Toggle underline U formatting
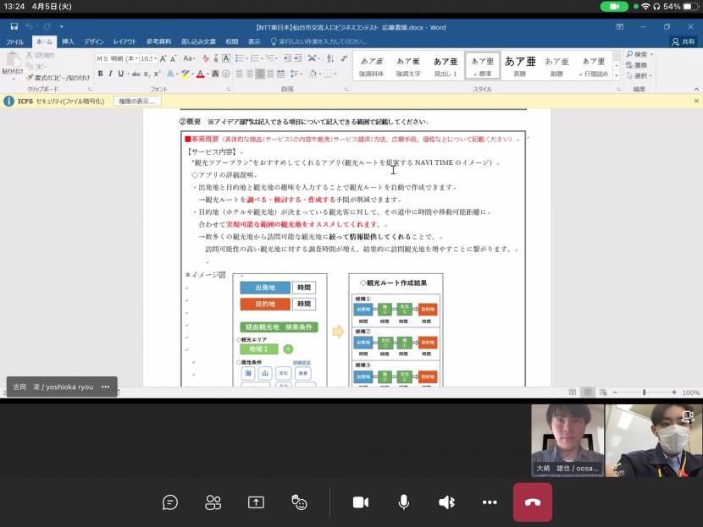 click(x=120, y=74)
